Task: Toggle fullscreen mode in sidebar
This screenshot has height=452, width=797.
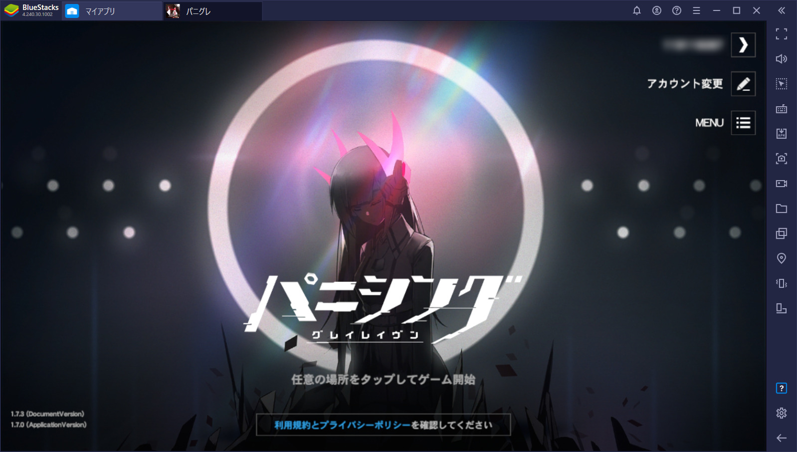Action: [782, 34]
